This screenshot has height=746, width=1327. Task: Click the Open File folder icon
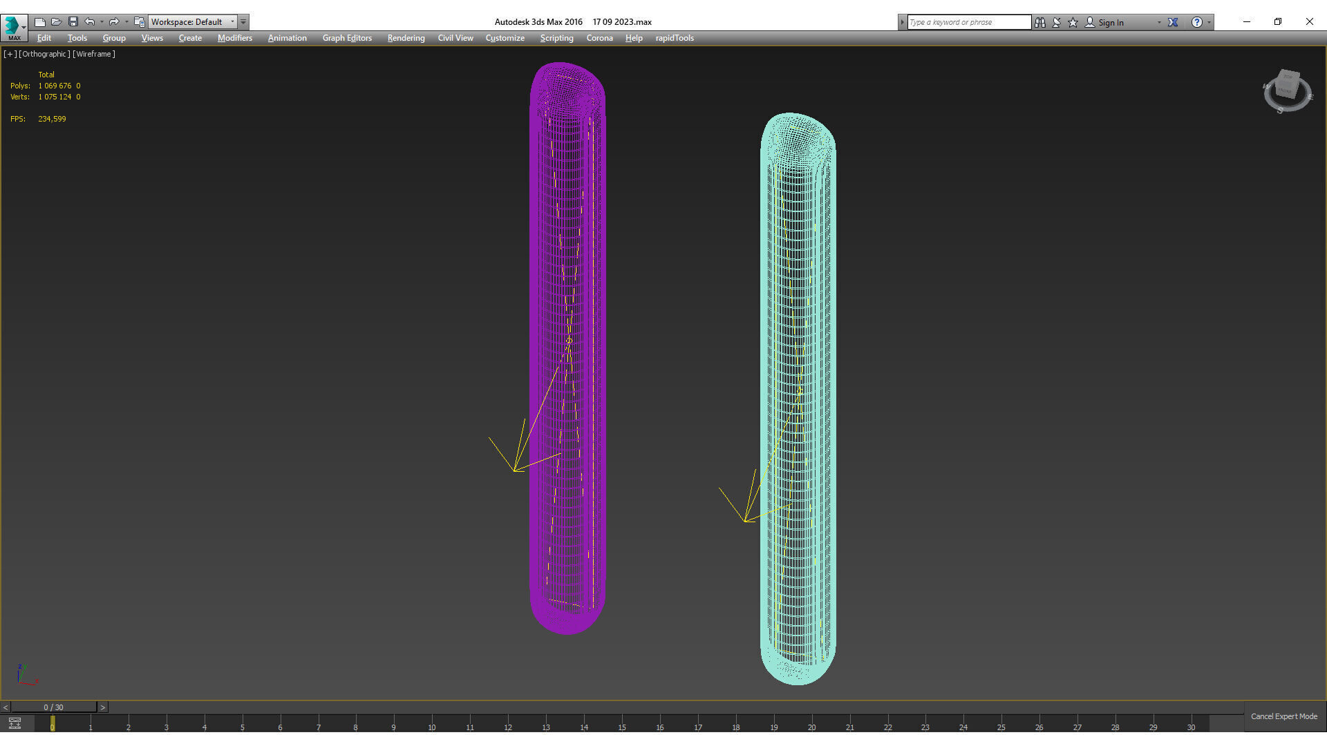(x=57, y=22)
